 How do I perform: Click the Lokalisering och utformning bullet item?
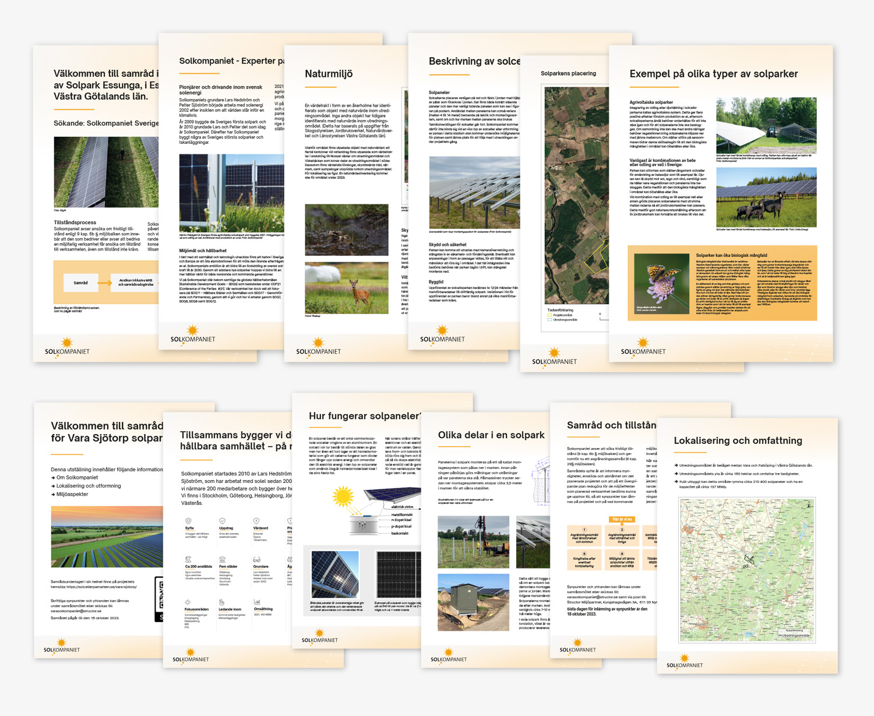pos(86,486)
